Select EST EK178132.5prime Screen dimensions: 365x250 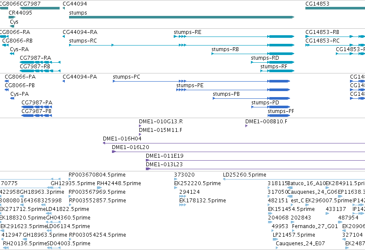pos(183,205)
